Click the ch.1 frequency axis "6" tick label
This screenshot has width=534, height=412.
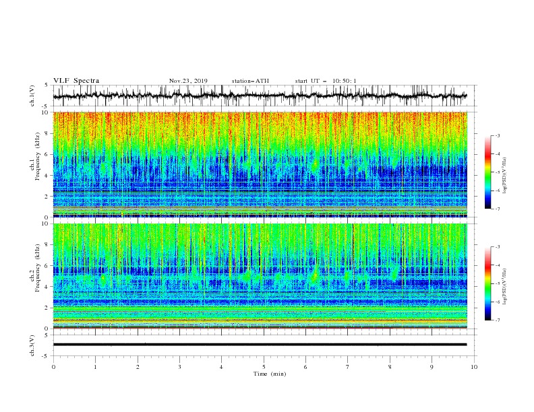[47, 154]
